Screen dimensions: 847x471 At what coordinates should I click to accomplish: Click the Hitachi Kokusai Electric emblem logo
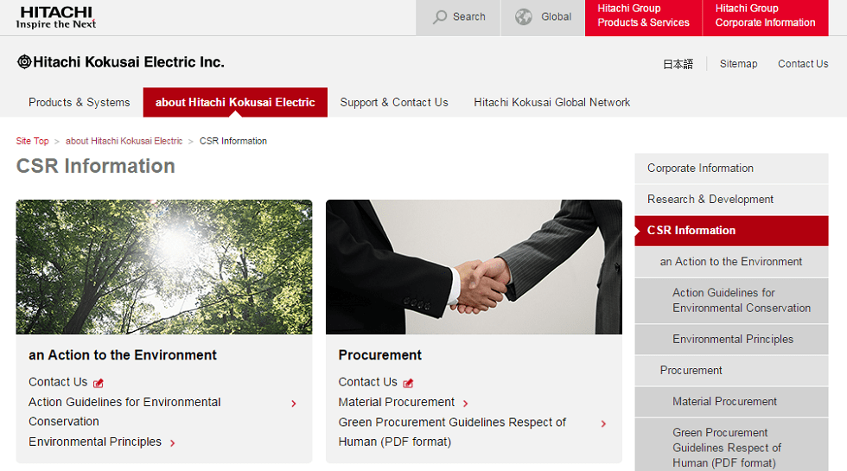[24, 62]
